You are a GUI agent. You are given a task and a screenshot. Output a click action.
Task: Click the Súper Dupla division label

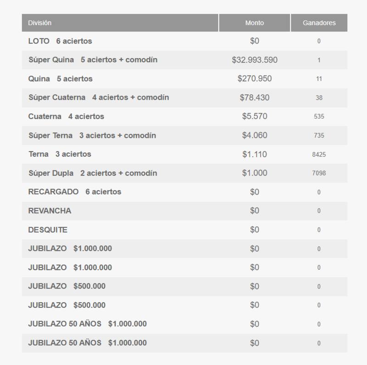(93, 173)
